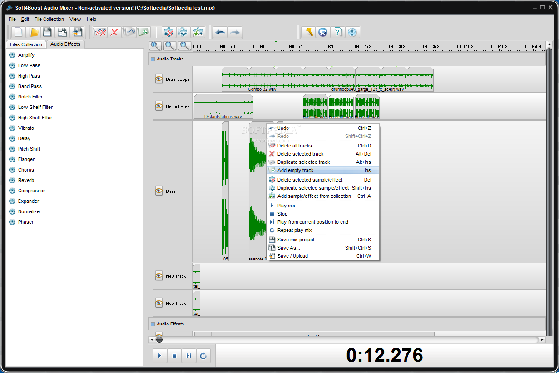Collapse the Audio Tracks section

tap(152, 59)
